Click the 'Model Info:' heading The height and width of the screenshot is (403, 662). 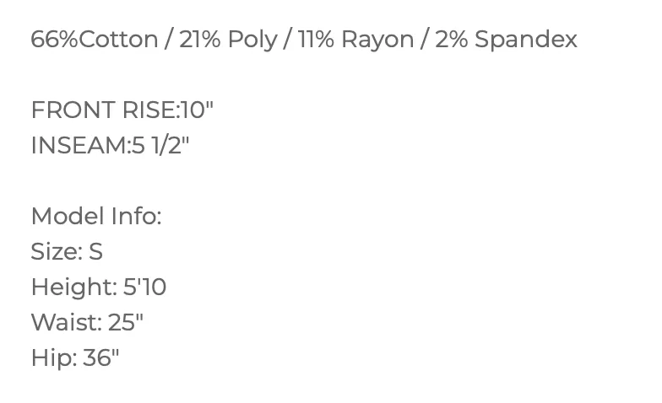96,216
